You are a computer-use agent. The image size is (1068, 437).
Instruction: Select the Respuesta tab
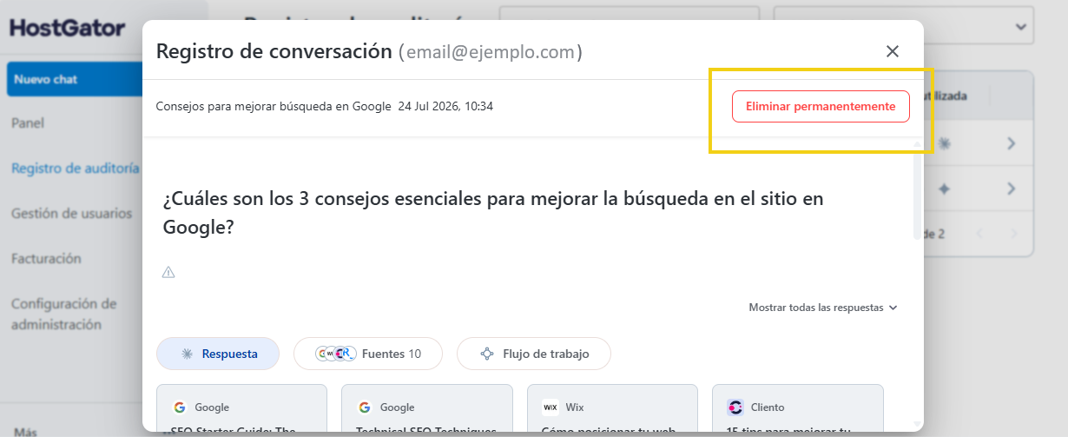[218, 354]
